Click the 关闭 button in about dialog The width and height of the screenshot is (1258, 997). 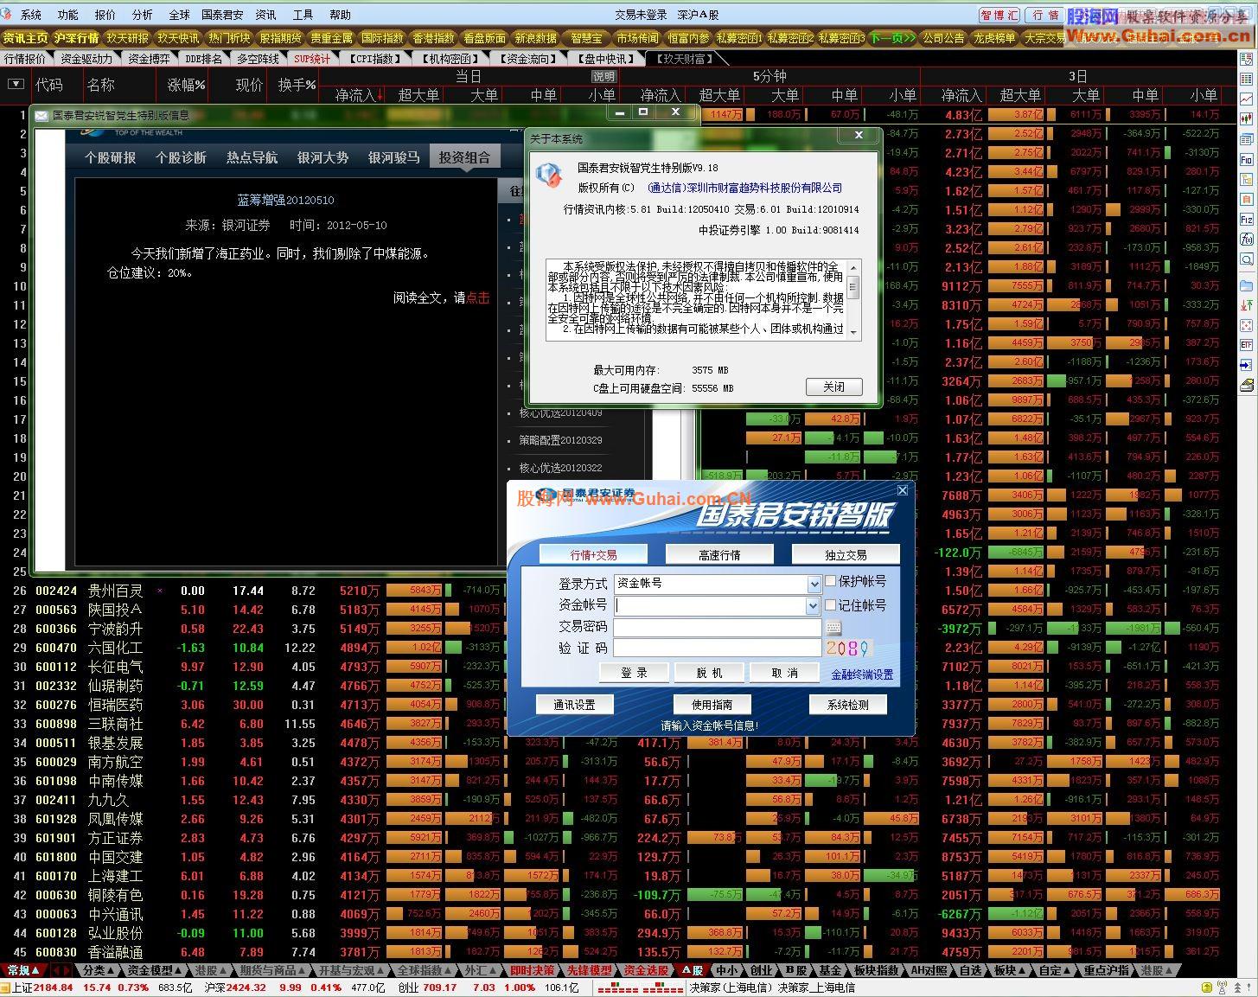(834, 387)
